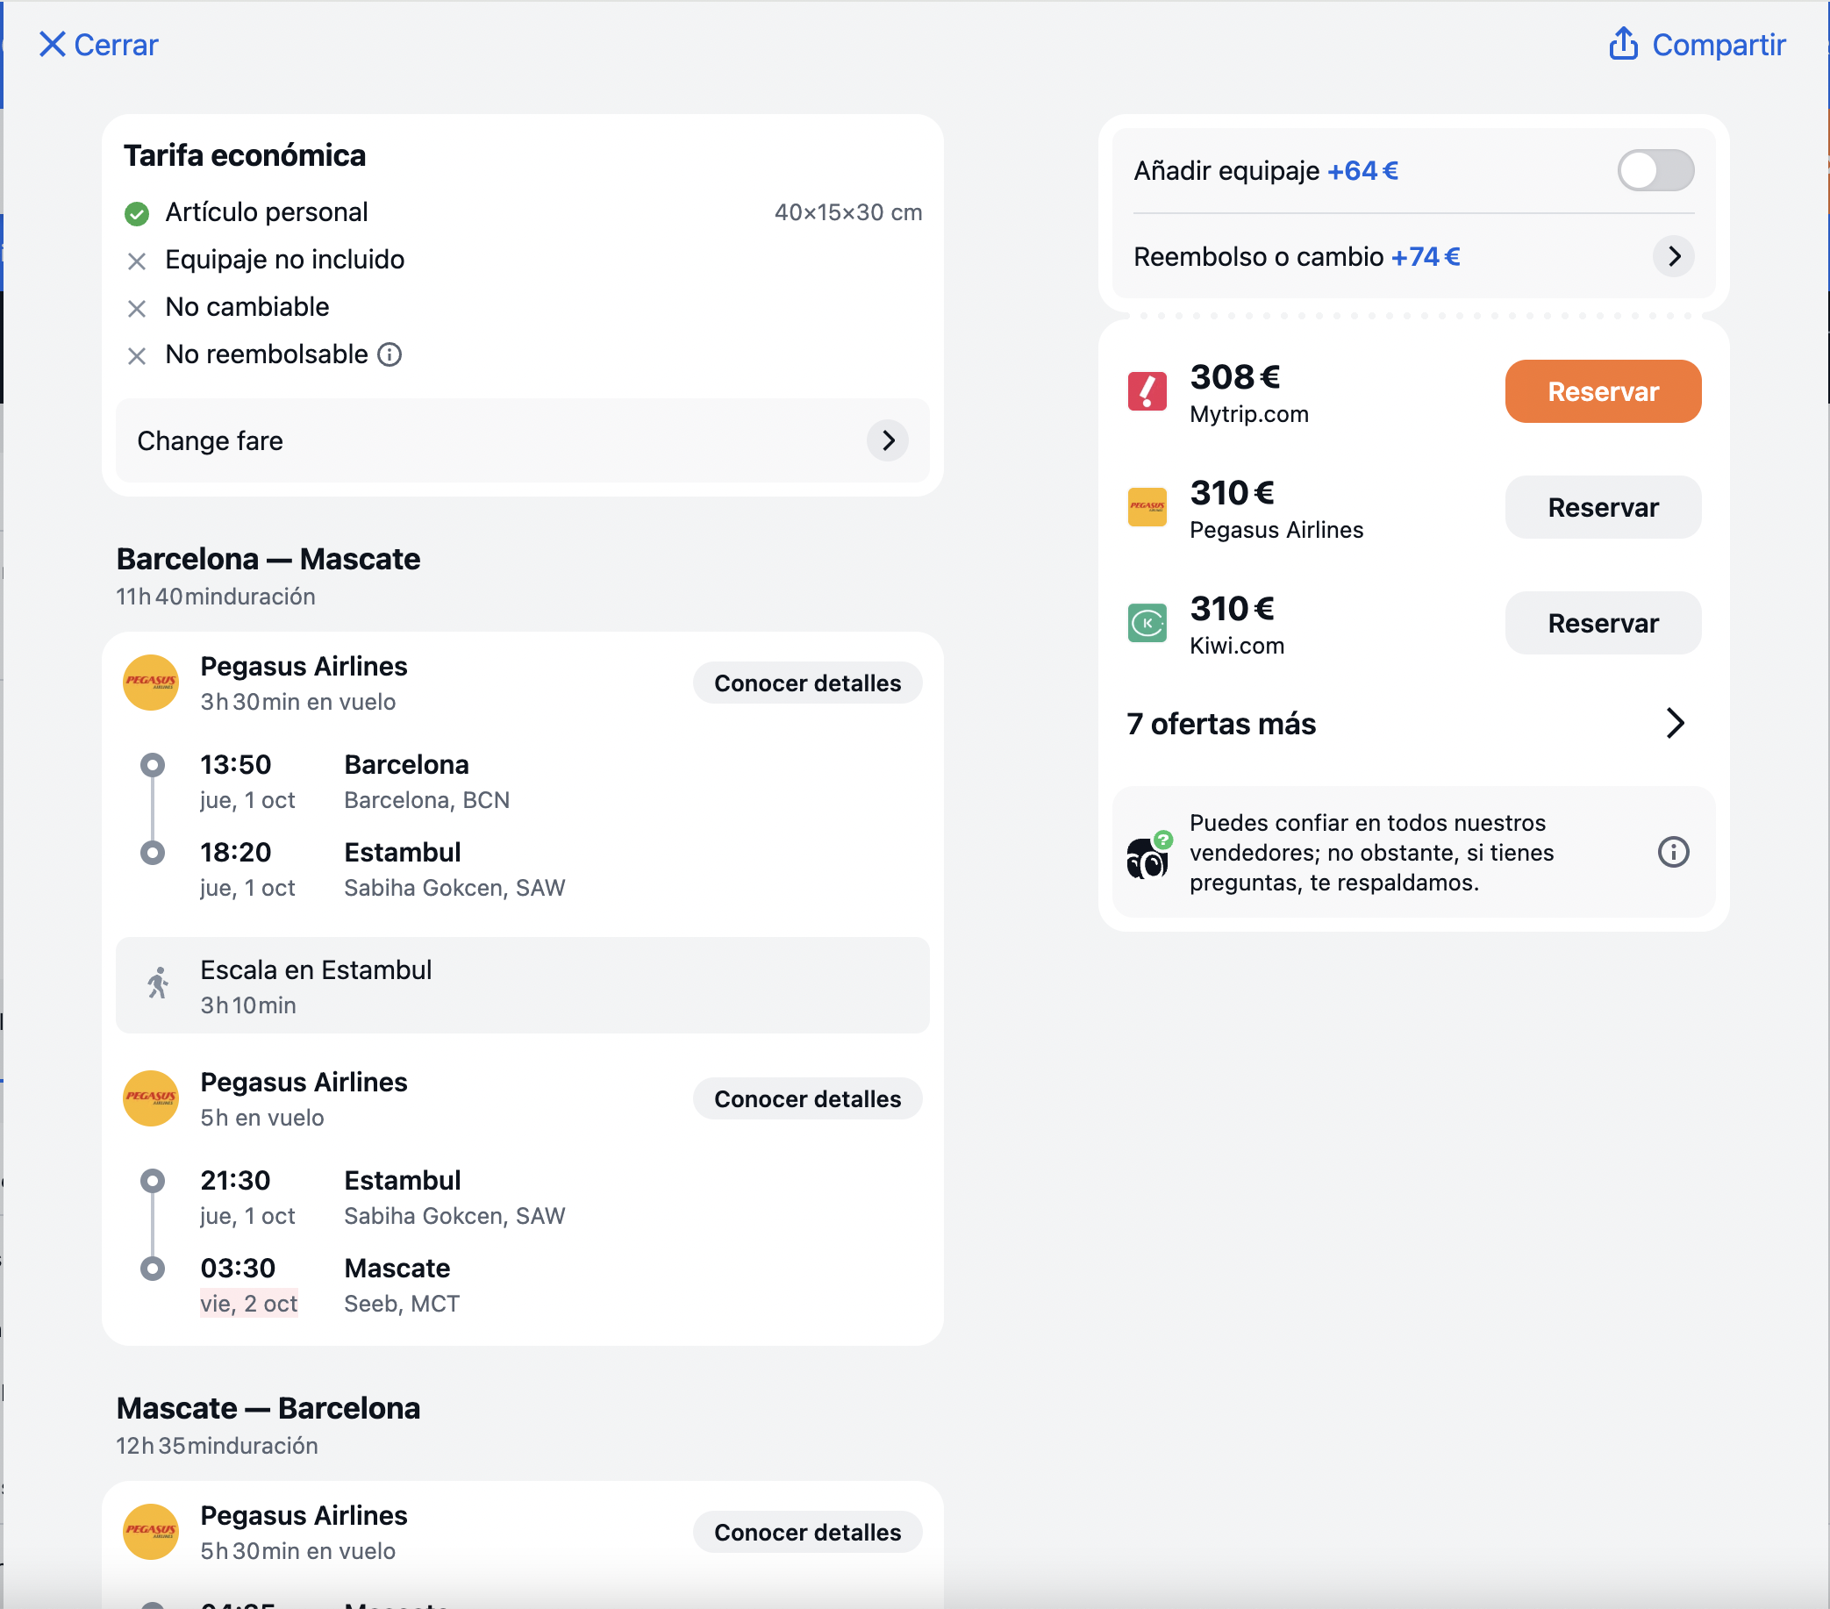The height and width of the screenshot is (1609, 1830).
Task: Click Pegasus logo of 5h 30min return flight
Action: (x=150, y=1532)
